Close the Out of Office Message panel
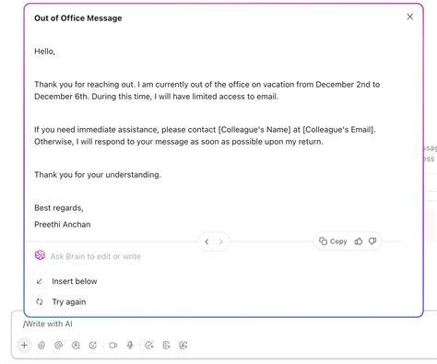437x364 pixels. [x=410, y=17]
